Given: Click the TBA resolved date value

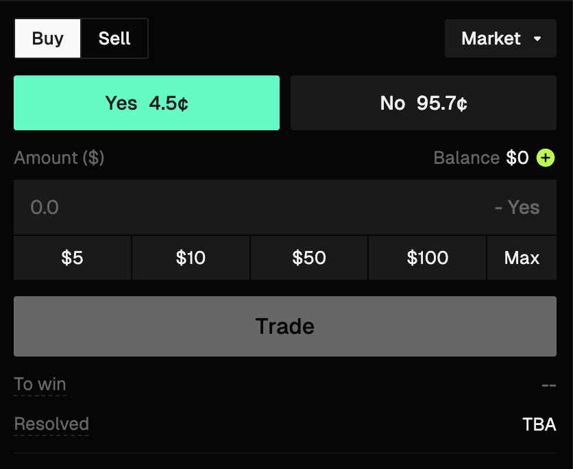Looking at the screenshot, I should [x=539, y=424].
